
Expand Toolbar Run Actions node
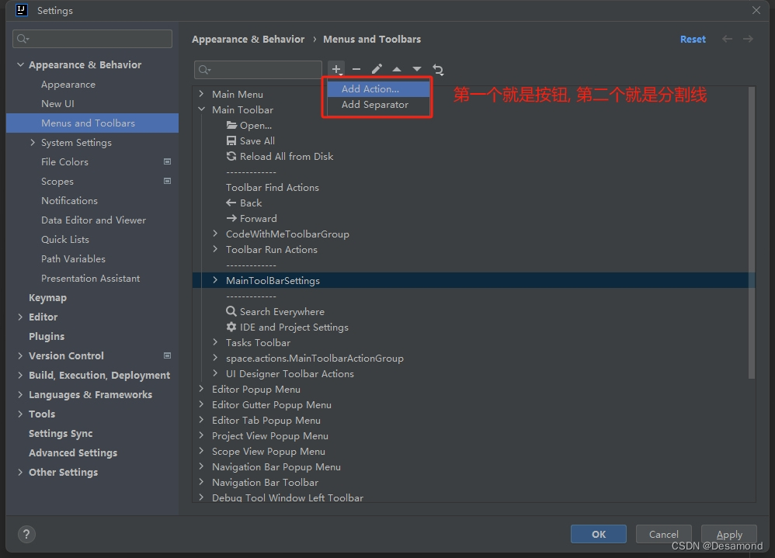215,249
